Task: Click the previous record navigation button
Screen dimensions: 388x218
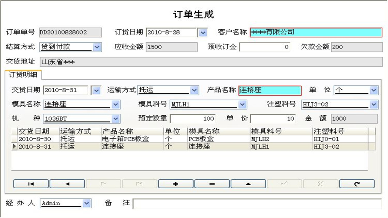Action: click(x=67, y=183)
